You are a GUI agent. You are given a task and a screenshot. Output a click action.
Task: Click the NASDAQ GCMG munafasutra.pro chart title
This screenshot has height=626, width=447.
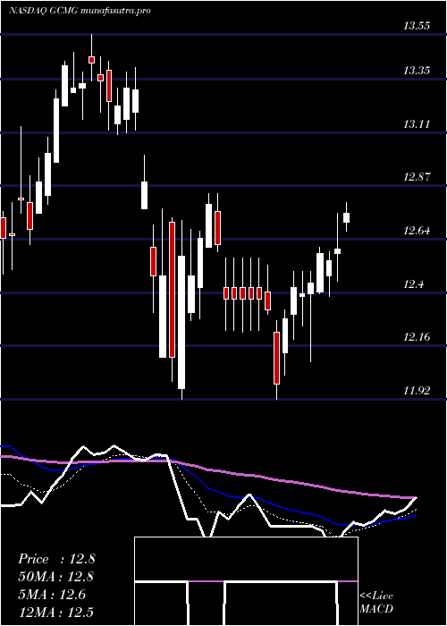[80, 11]
